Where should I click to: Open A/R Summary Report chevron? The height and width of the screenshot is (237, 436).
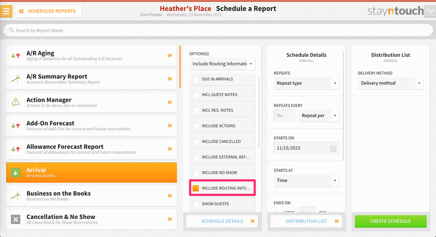click(170, 79)
